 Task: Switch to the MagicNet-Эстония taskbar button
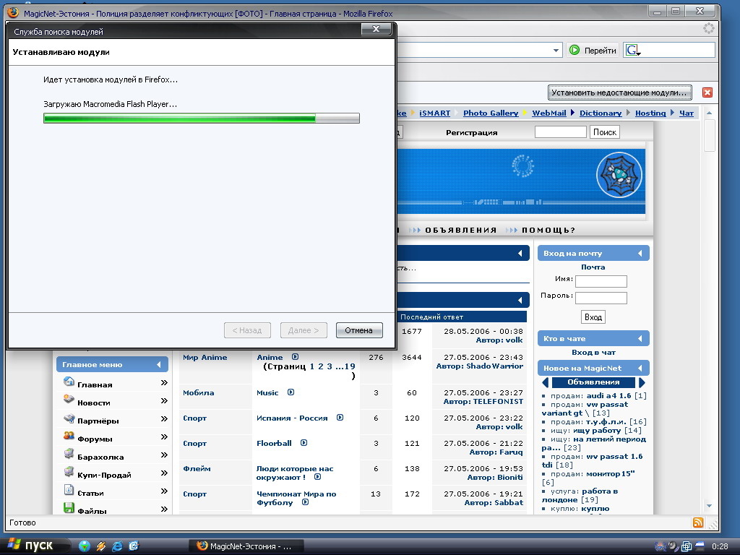pos(246,546)
